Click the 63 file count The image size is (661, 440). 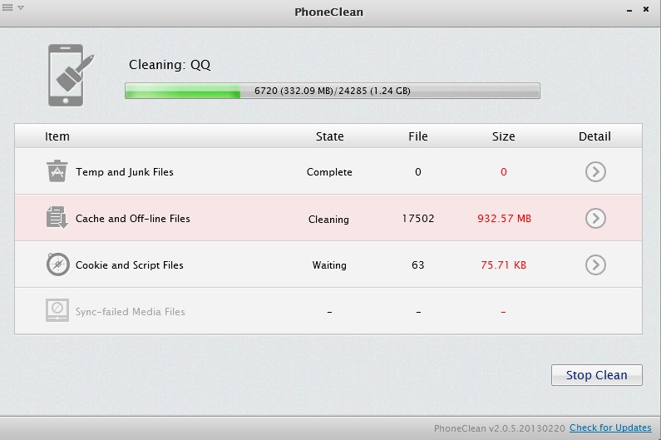(417, 265)
